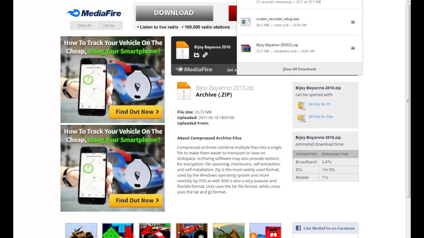Open the WinZip for Mac link
The height and width of the screenshot is (238, 424).
[x=321, y=116]
